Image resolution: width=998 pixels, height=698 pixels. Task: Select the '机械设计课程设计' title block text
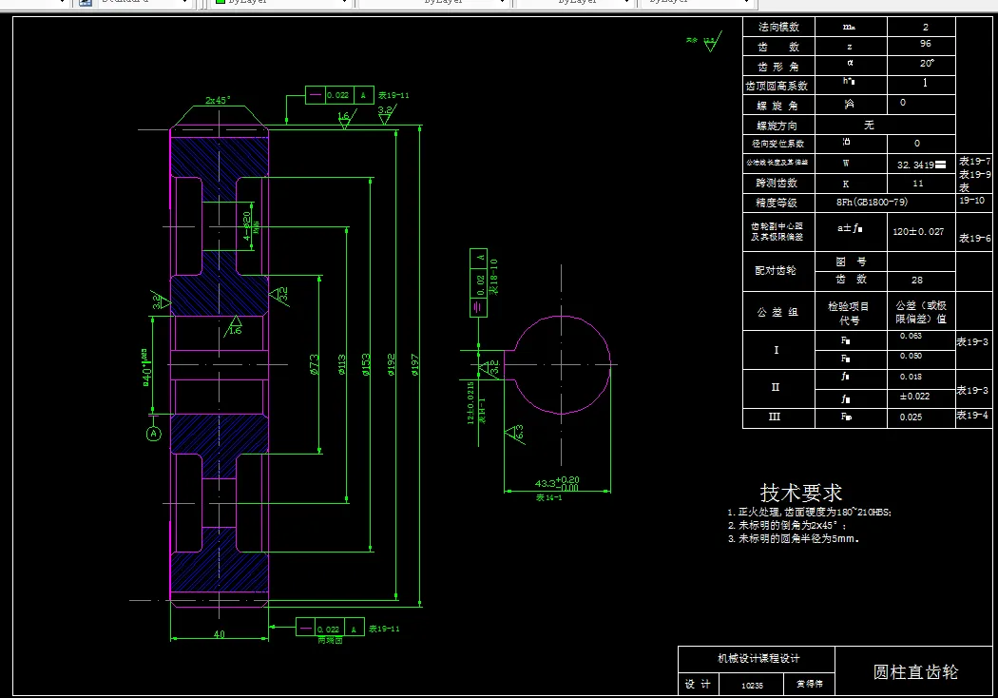[x=758, y=658]
